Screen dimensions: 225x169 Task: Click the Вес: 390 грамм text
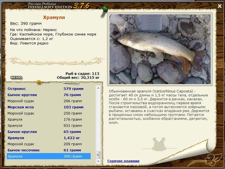[x=26, y=24]
